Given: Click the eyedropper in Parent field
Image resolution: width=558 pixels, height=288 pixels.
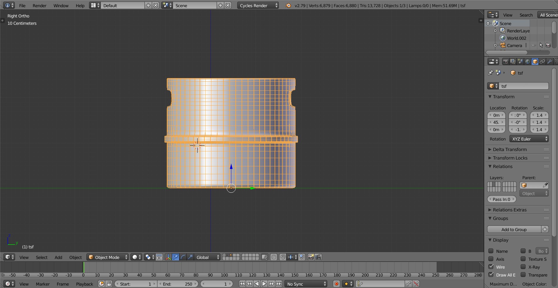Looking at the screenshot, I should (x=545, y=185).
